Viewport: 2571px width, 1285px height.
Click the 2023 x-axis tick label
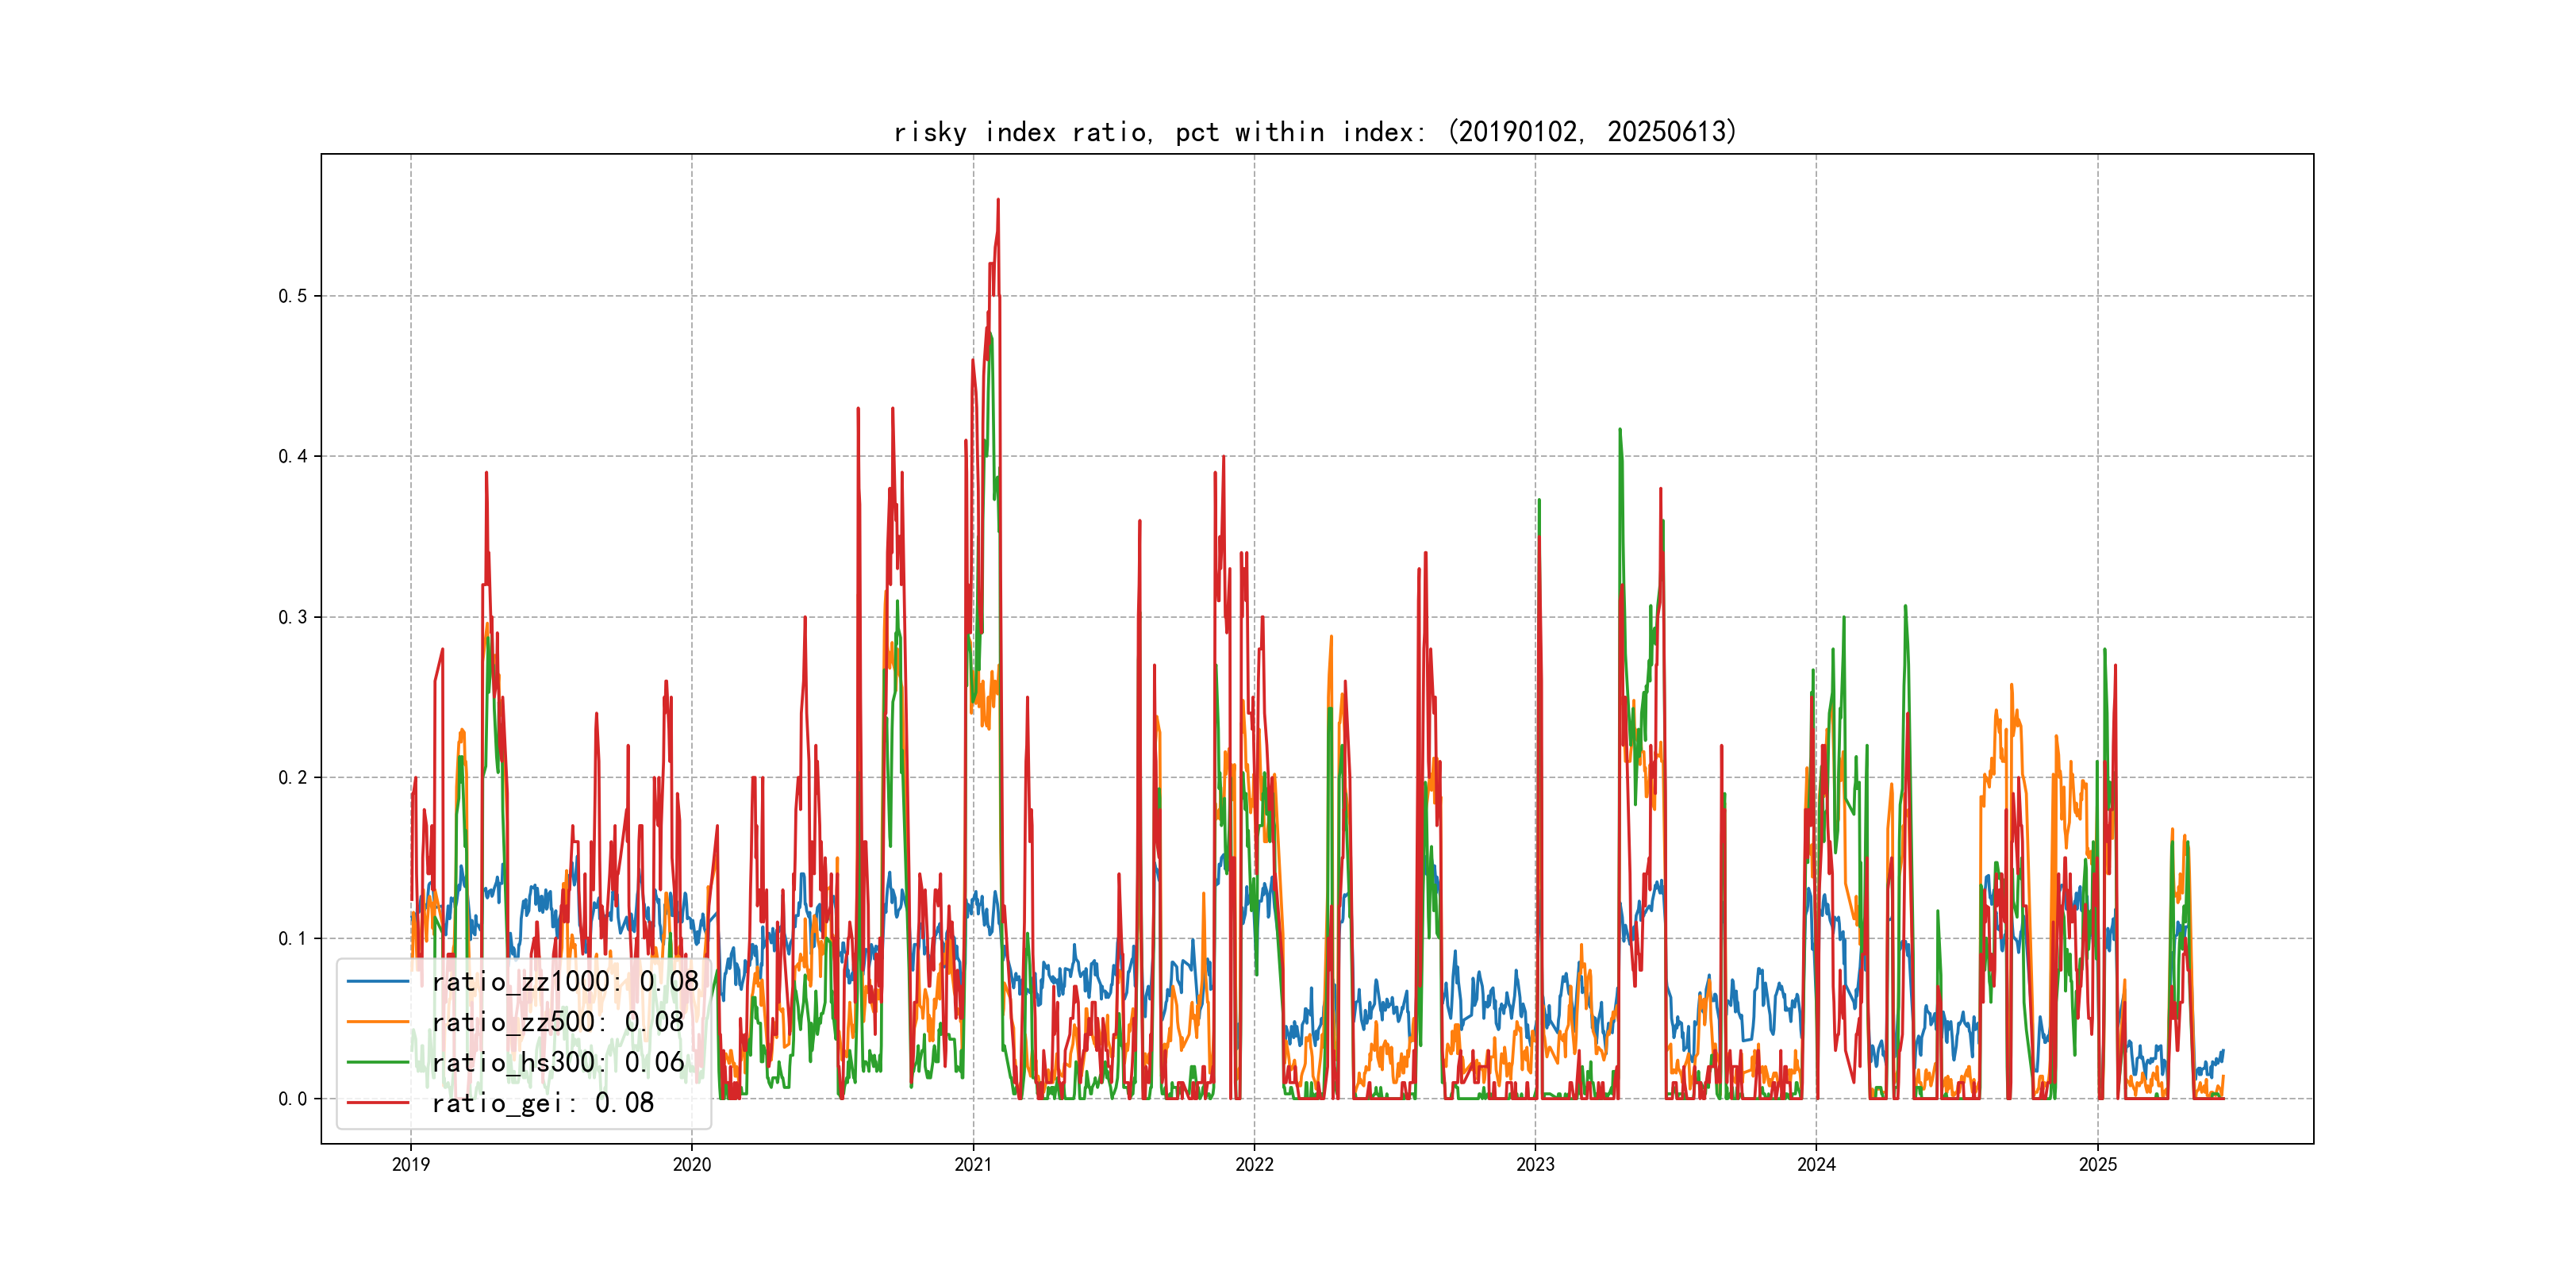[1535, 1164]
